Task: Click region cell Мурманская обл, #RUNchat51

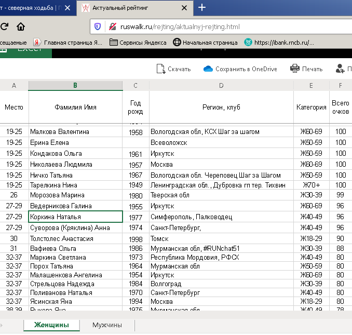Action: click(x=221, y=249)
